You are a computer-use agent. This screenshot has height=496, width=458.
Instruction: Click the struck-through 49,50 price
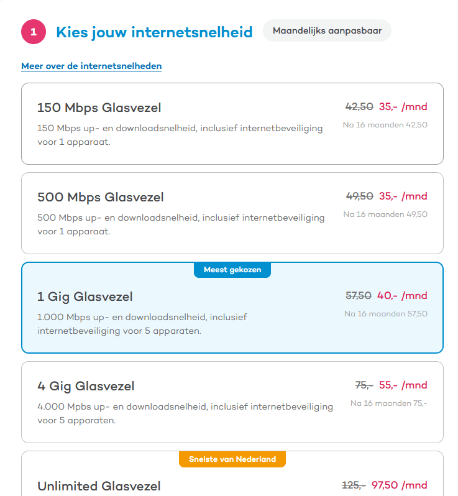(359, 196)
